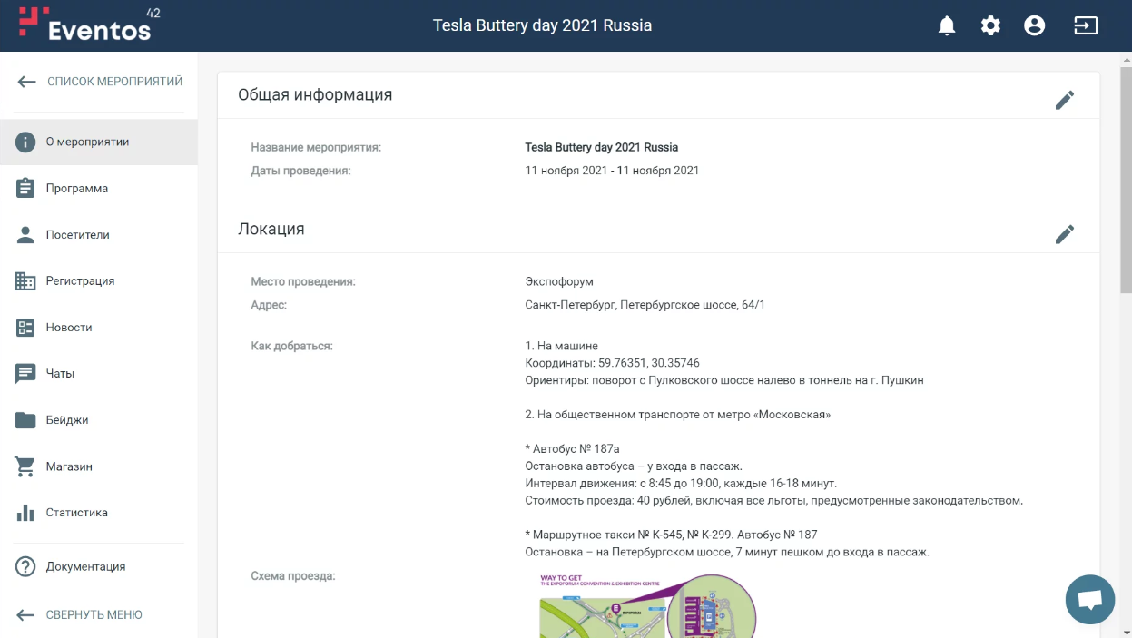Screen dimensions: 1132x638
Task: Click the Даты проведения label
Action: (x=300, y=170)
